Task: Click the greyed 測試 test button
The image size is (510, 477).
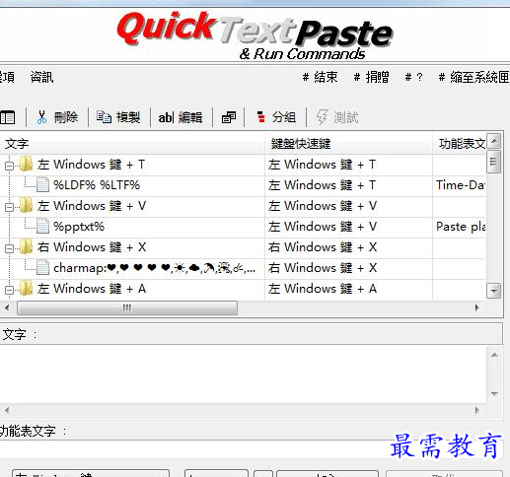Action: pos(337,117)
